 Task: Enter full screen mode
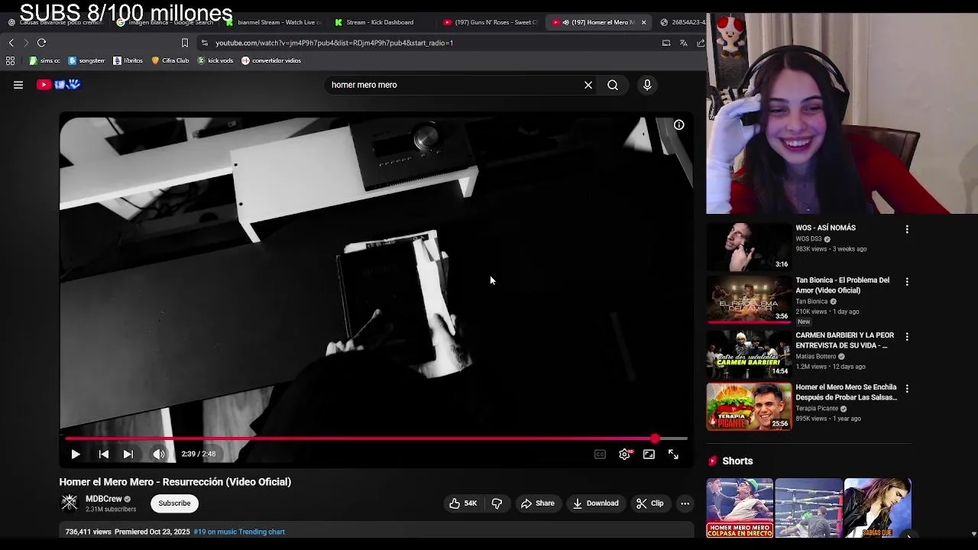[673, 454]
